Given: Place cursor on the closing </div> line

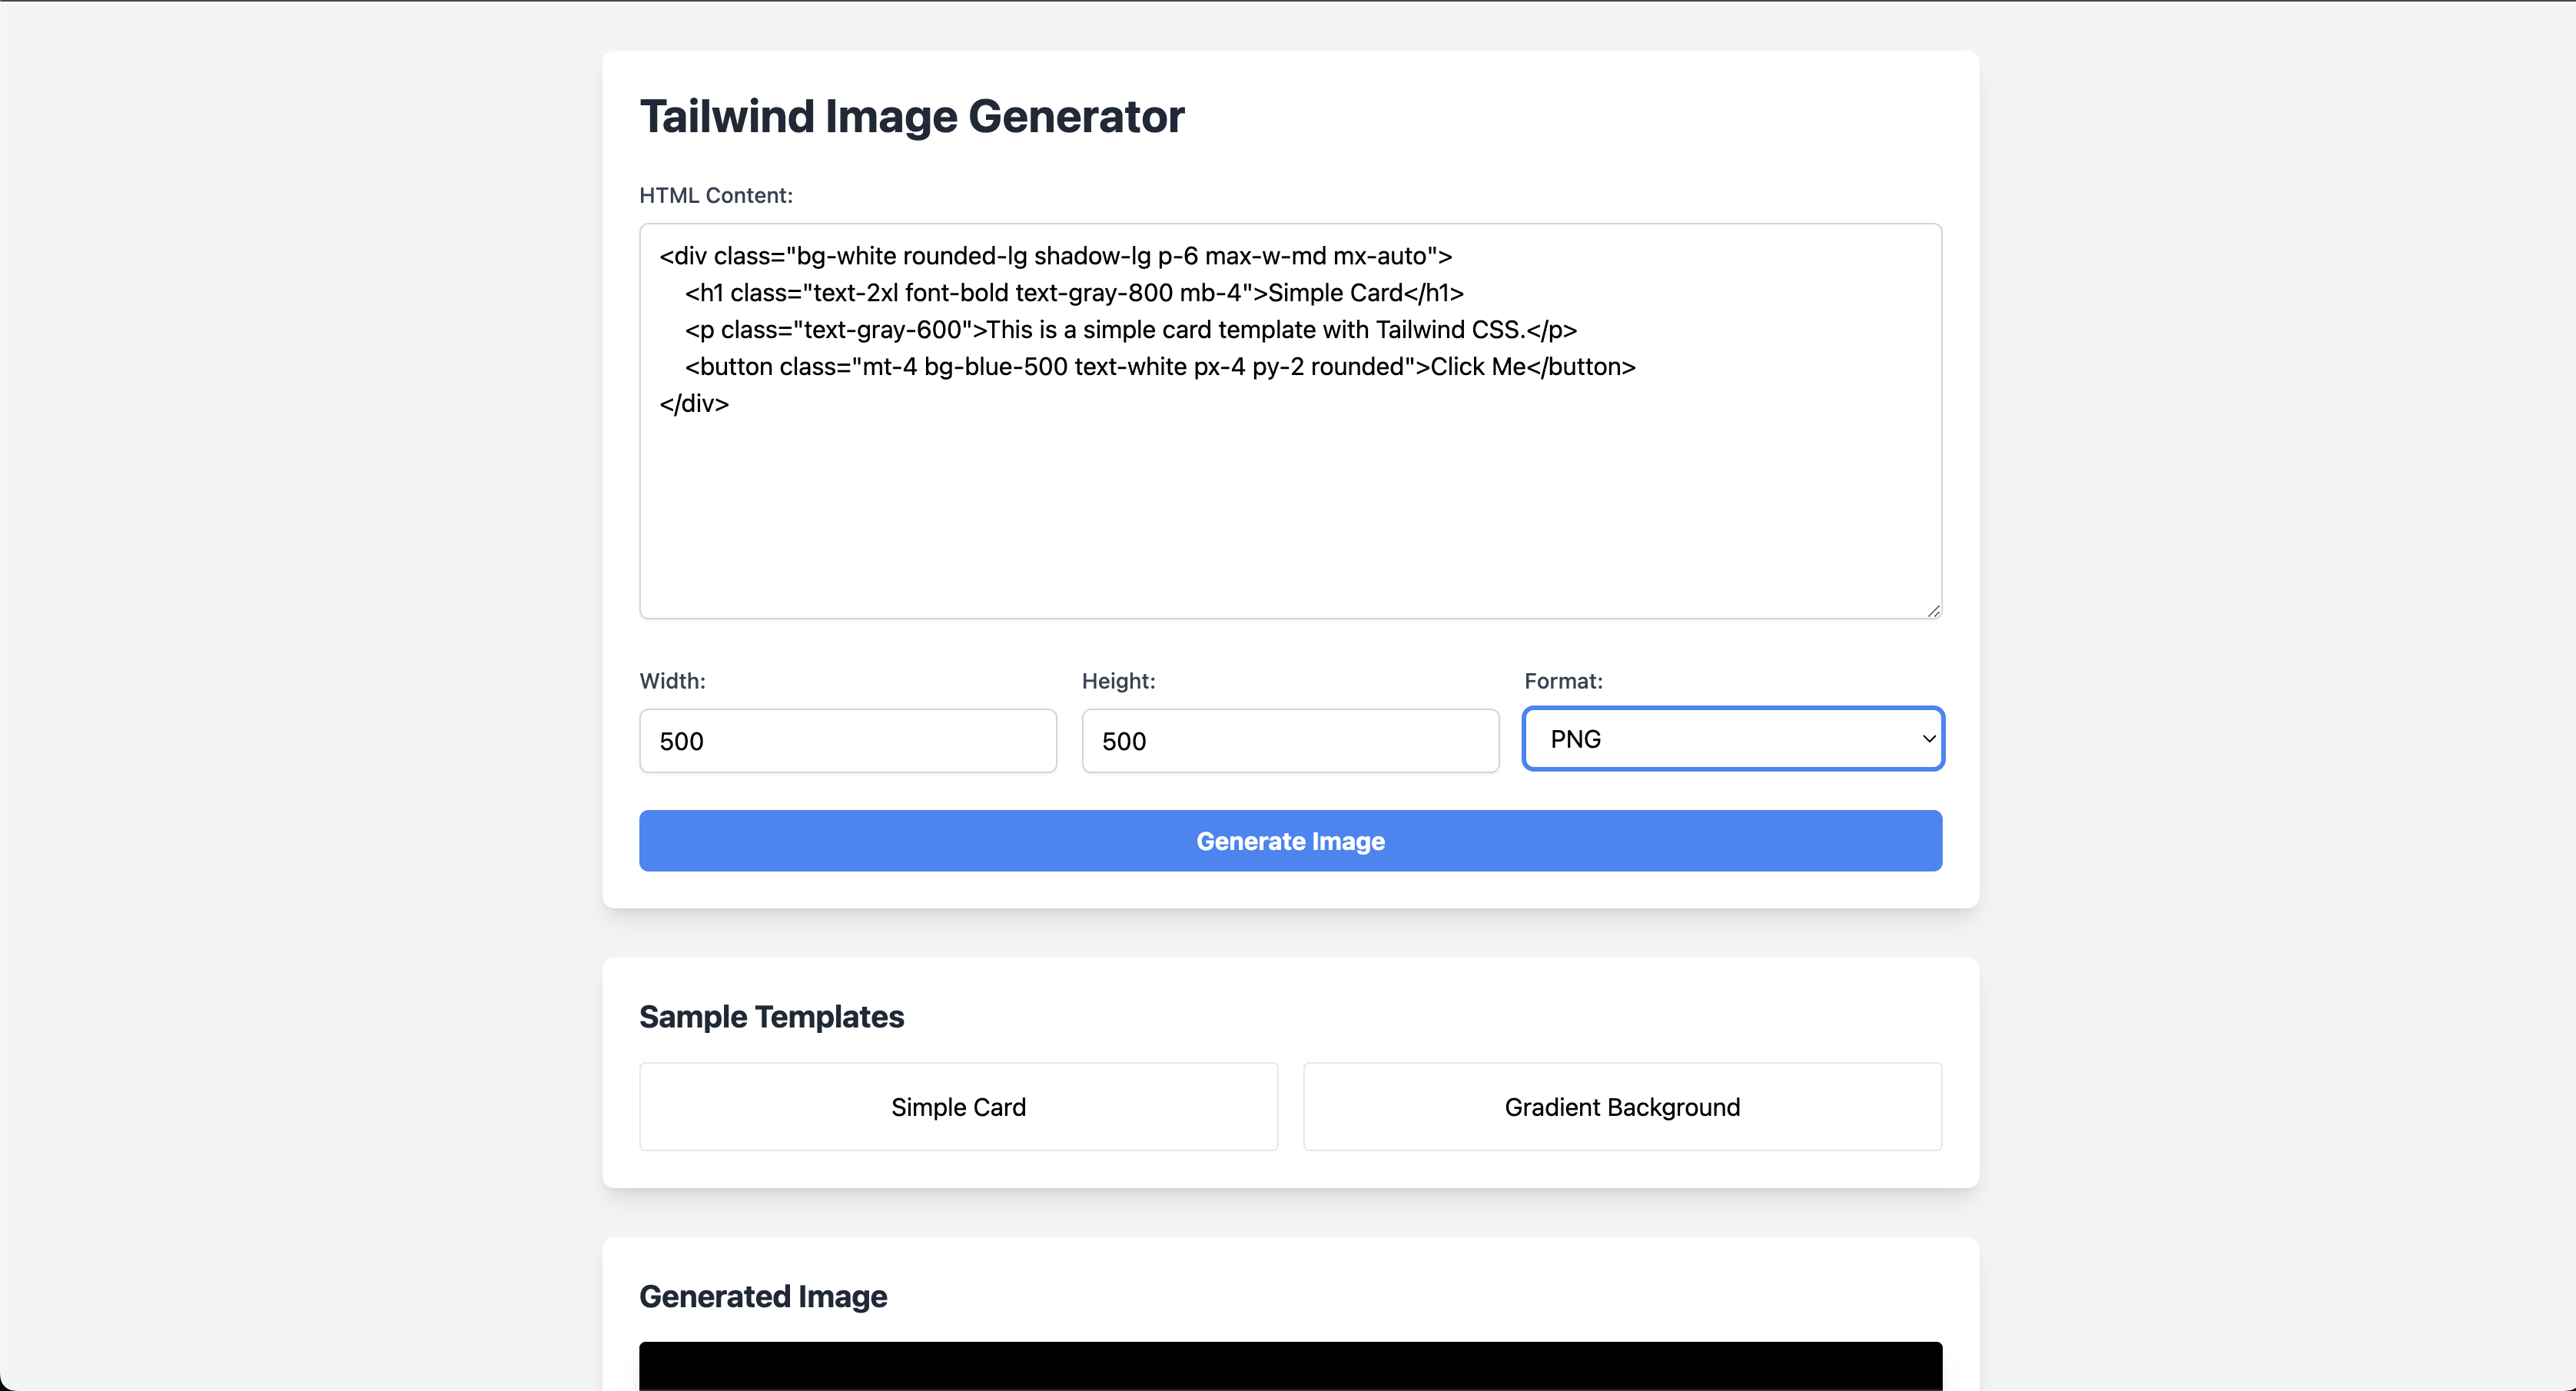Looking at the screenshot, I should click(694, 404).
